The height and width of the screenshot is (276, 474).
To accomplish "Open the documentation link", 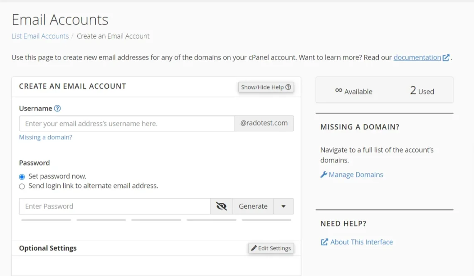I will (417, 57).
